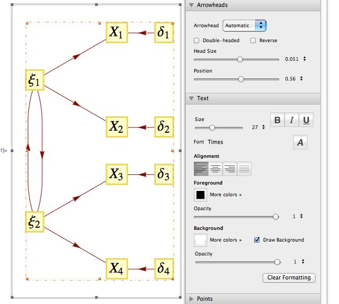Enable Reverse arrowhead checkbox
This screenshot has width=339, height=304.
253,41
